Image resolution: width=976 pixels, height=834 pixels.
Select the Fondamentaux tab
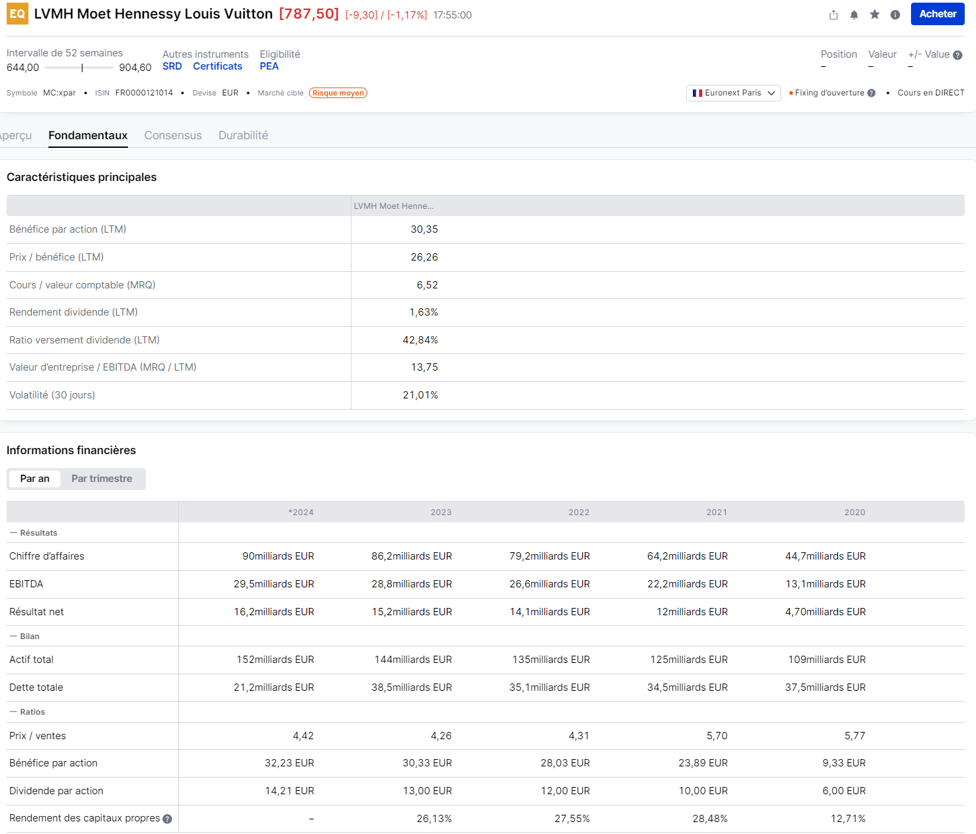[88, 135]
